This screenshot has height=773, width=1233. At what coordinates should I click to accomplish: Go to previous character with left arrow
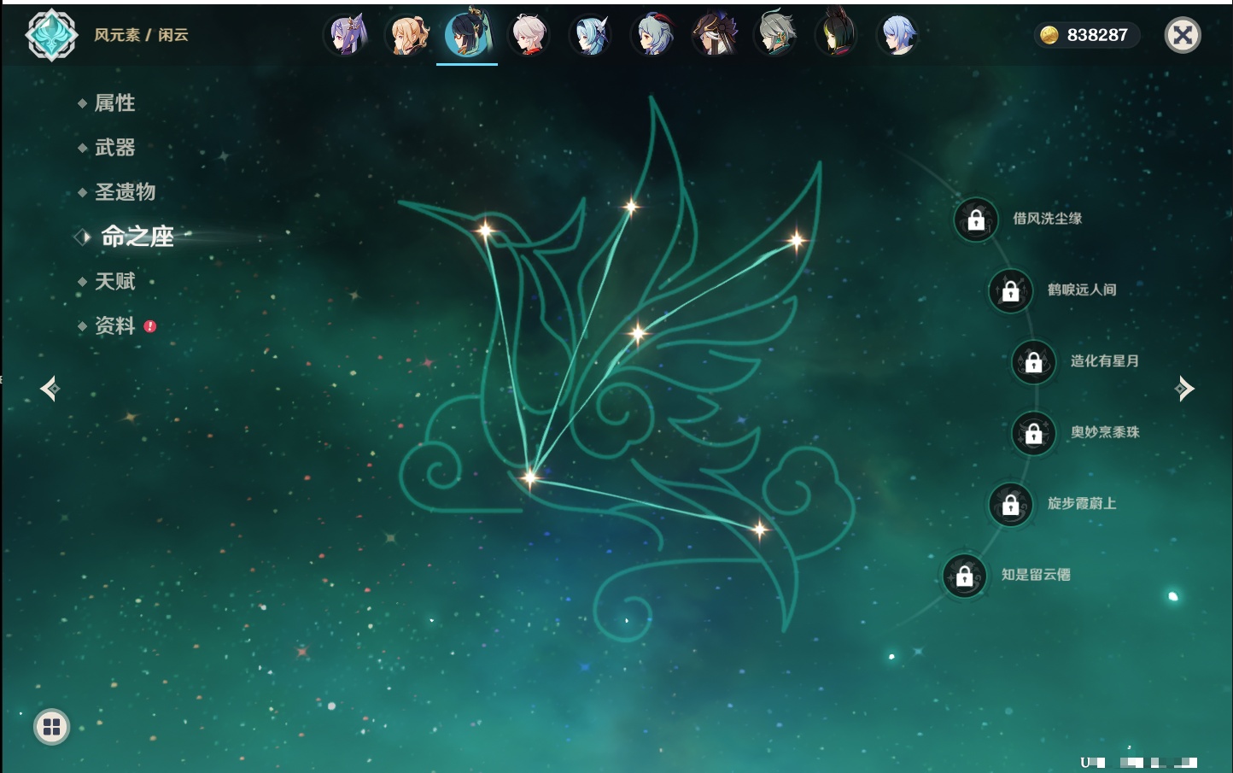[50, 389]
